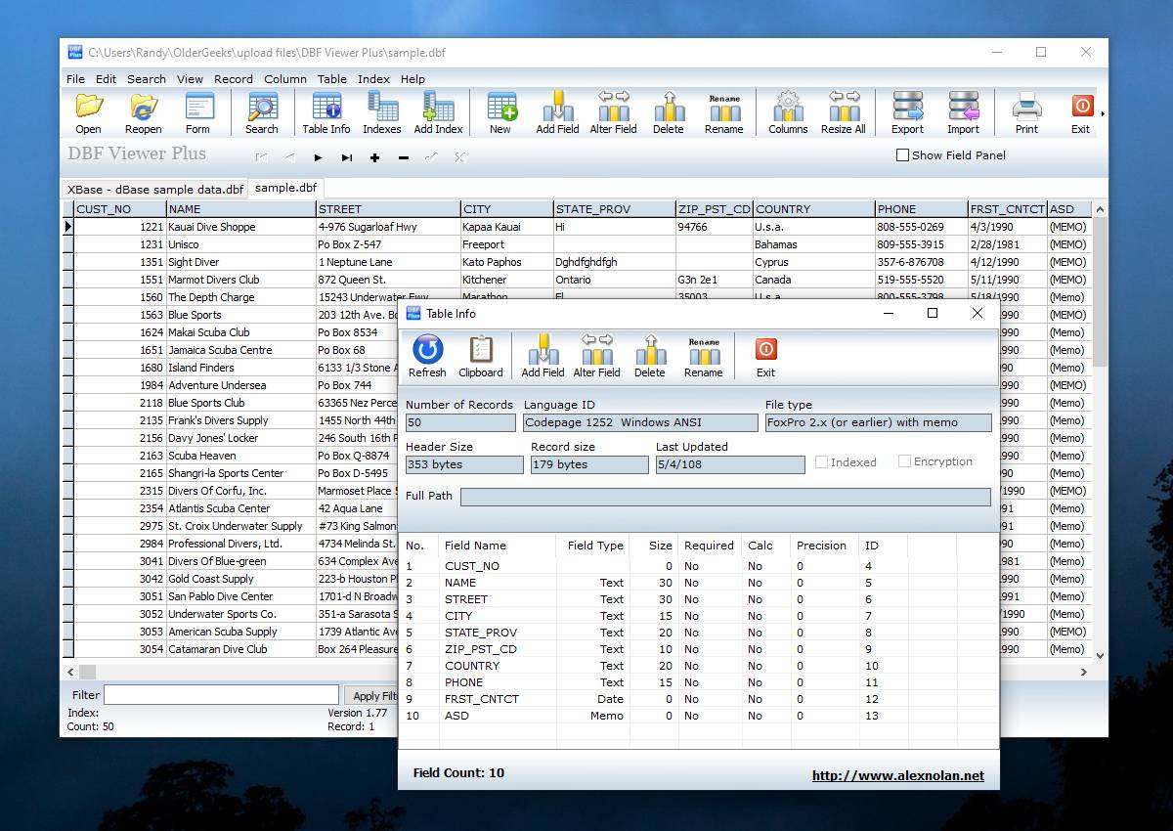
Task: Click the Import database icon
Action: pos(963,112)
